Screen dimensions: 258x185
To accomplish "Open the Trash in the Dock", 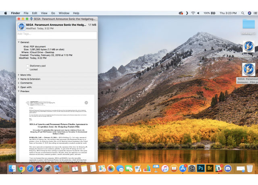I will click(250, 169).
